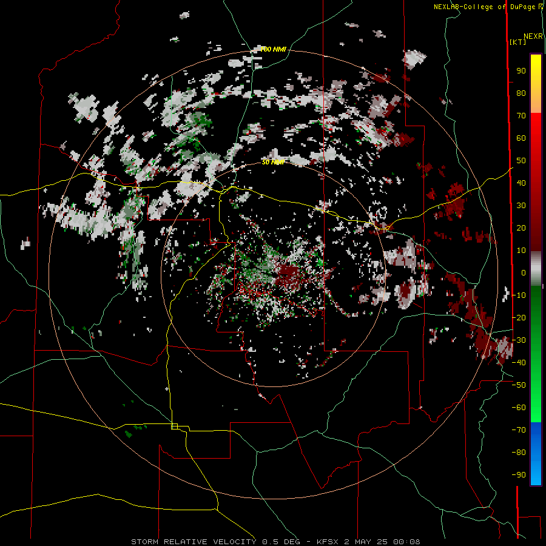Click the -50 value on the velocity scale
The width and height of the screenshot is (546, 546).
pos(519,385)
